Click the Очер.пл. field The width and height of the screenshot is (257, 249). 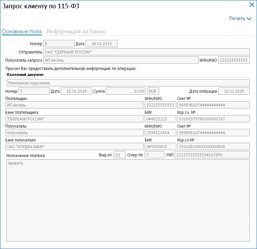pyautogui.click(x=155, y=155)
